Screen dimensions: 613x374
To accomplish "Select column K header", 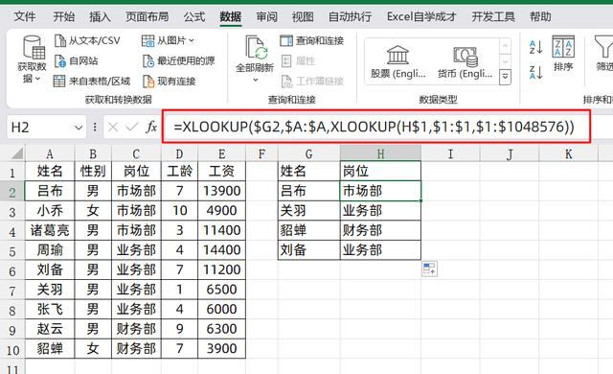I will click(x=568, y=153).
